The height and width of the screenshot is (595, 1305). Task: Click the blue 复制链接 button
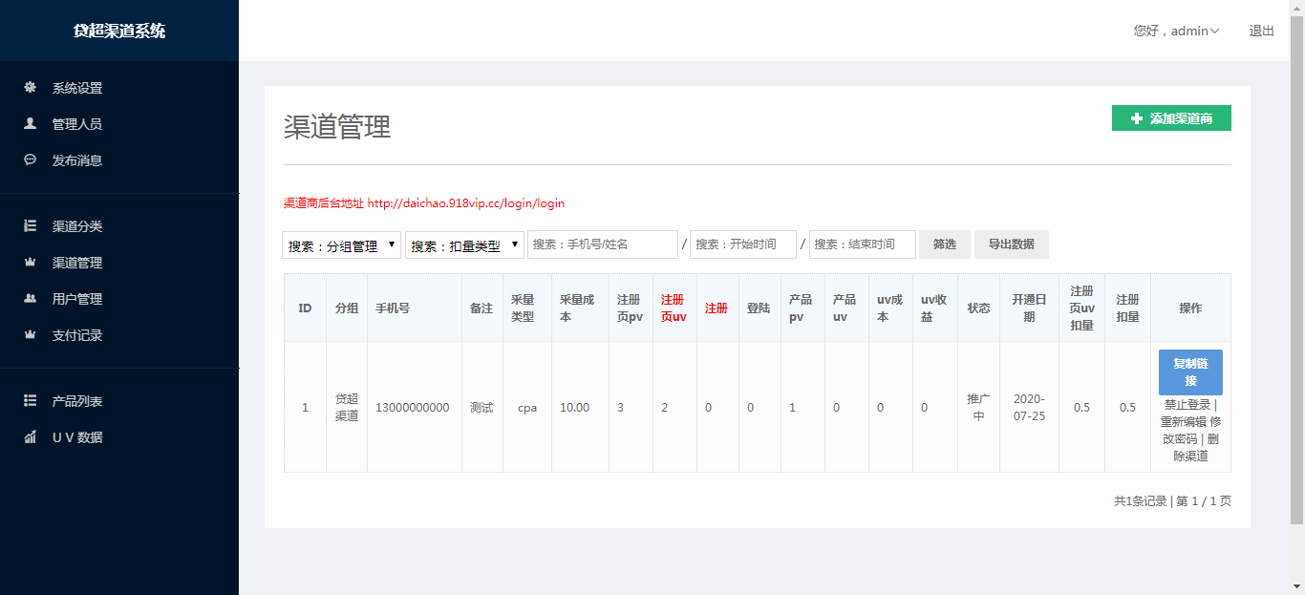[1190, 372]
